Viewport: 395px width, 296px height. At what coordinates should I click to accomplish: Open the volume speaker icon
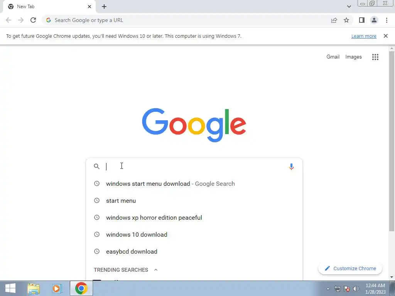(x=356, y=289)
